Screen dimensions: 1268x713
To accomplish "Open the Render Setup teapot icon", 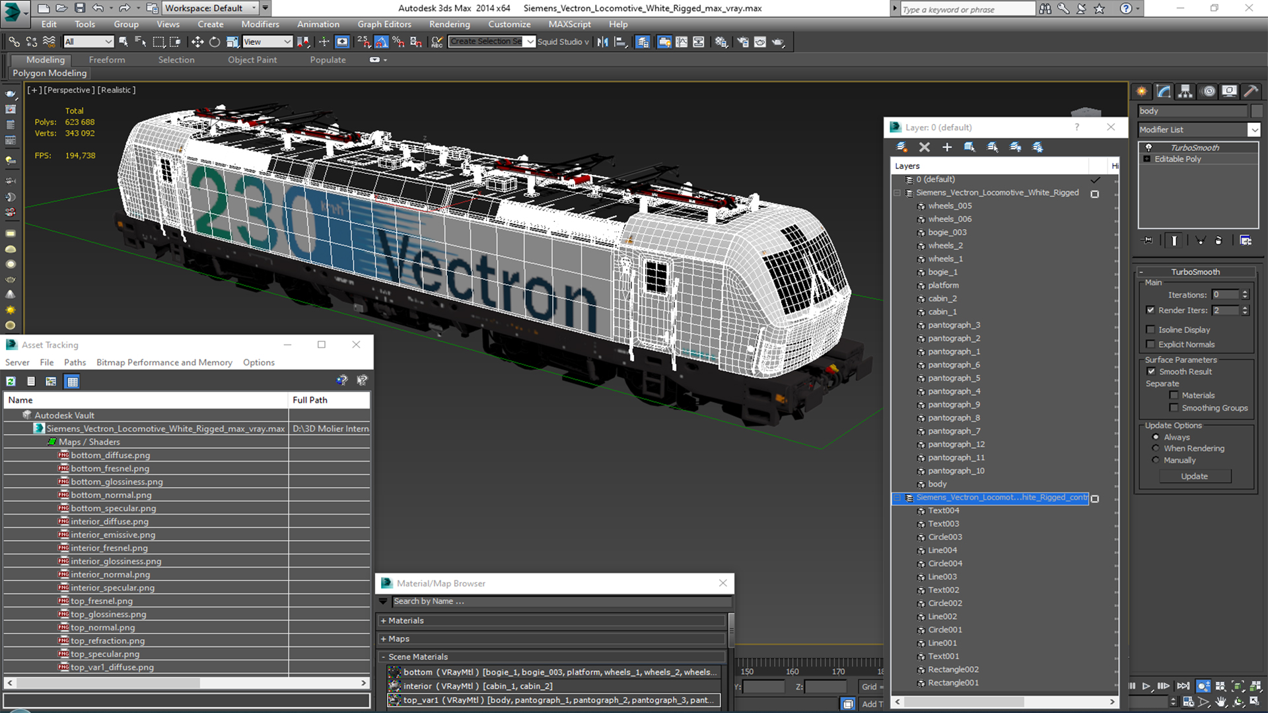I will click(x=743, y=42).
